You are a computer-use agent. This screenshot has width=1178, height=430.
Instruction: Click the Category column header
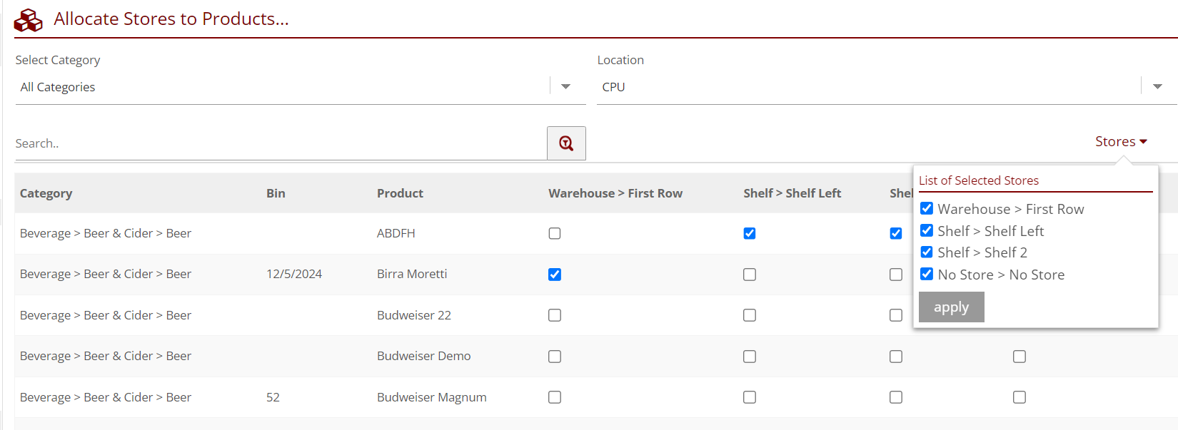click(46, 193)
